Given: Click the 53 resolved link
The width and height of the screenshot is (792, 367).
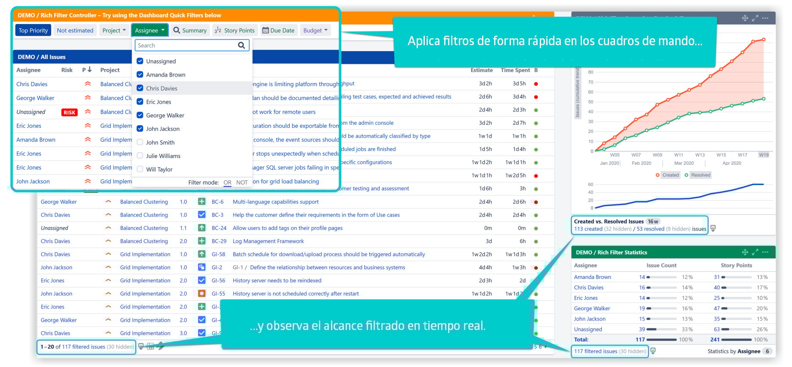Looking at the screenshot, I should point(650,229).
